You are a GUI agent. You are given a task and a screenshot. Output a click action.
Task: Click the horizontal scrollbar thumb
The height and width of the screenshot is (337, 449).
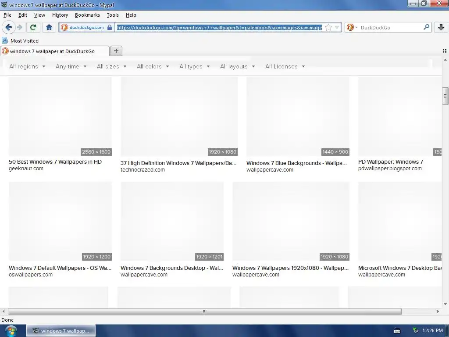pos(204,311)
